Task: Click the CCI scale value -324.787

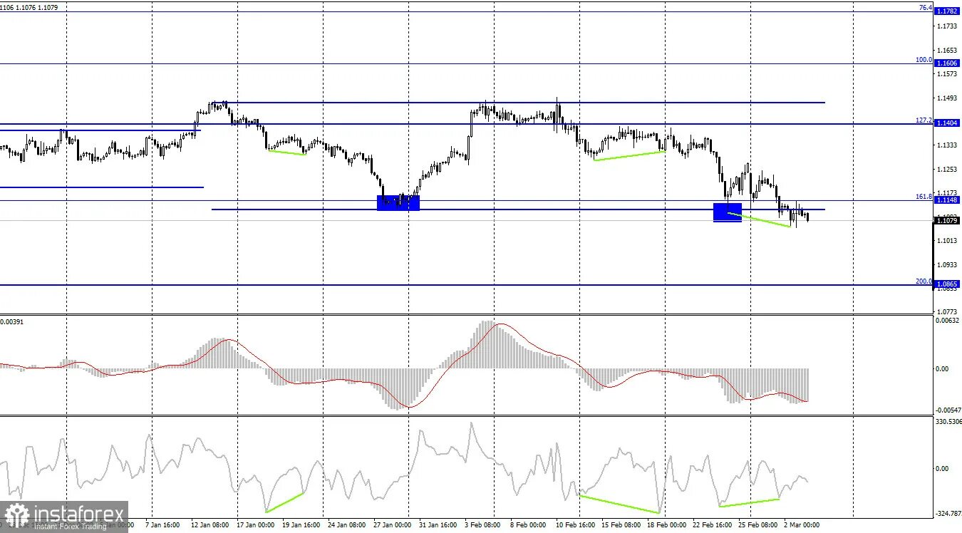Action: pyautogui.click(x=947, y=513)
